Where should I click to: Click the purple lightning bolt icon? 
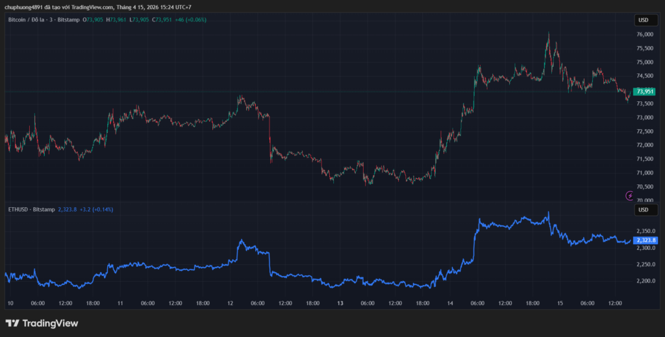click(629, 195)
